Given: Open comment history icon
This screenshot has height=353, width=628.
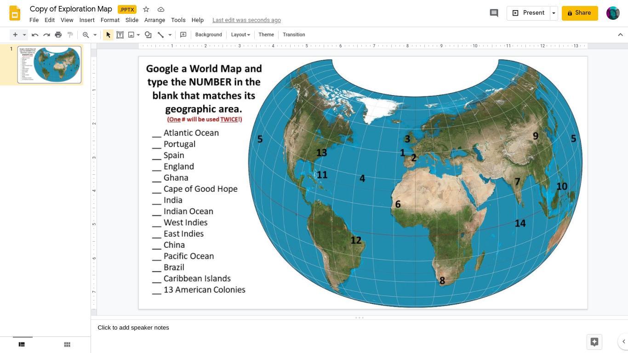Looking at the screenshot, I should (x=494, y=13).
